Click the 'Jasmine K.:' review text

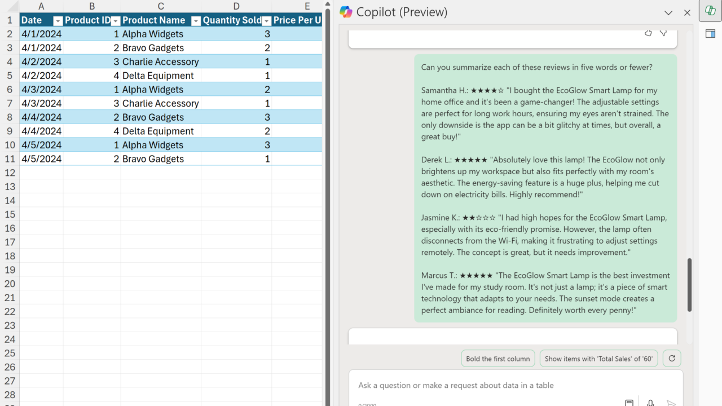(x=544, y=235)
